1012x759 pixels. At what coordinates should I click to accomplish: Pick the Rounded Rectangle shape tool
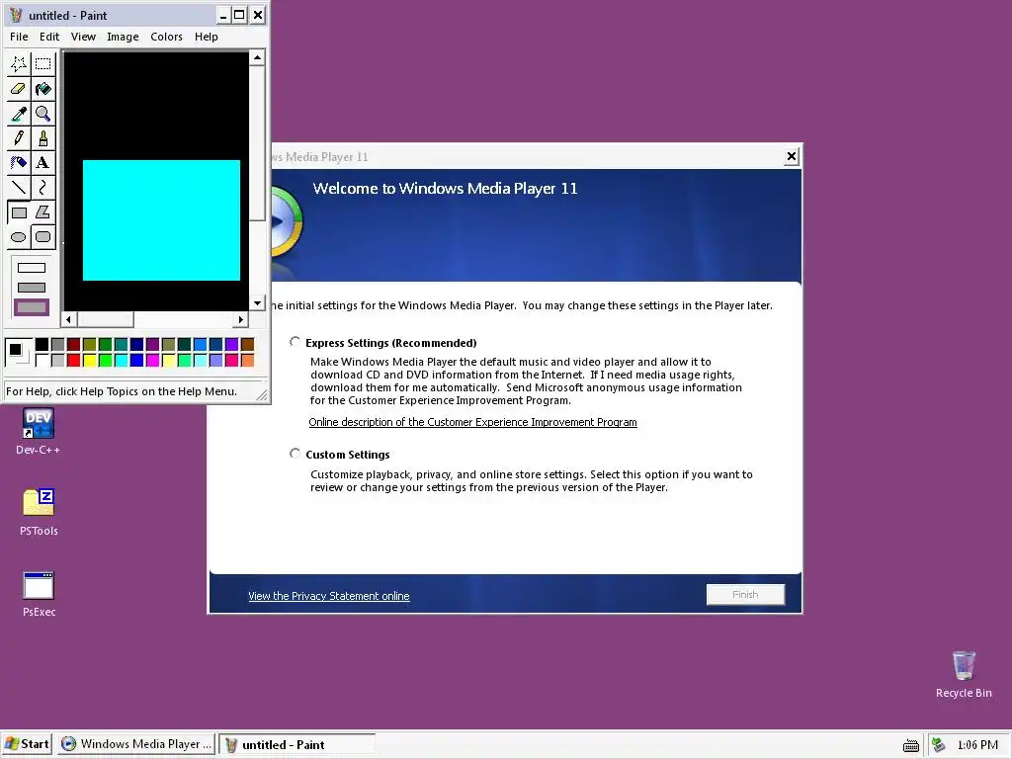(x=43, y=237)
